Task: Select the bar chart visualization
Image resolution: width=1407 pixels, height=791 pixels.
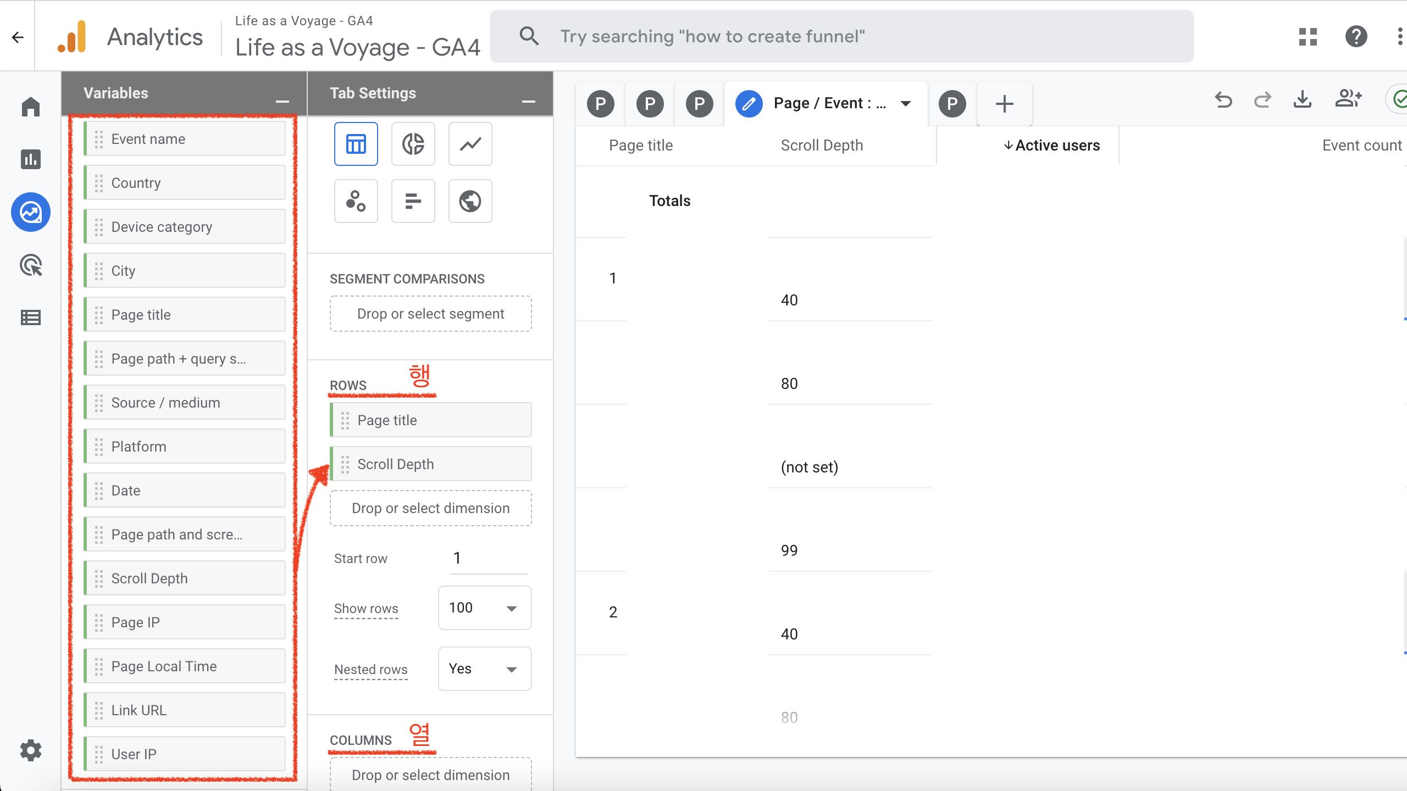Action: (x=413, y=201)
